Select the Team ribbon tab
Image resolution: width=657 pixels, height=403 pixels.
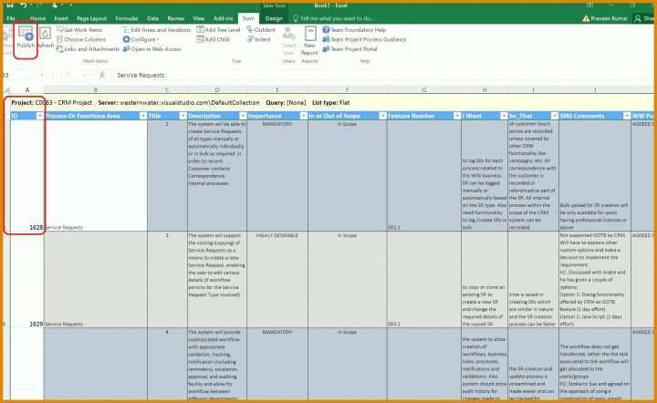coord(248,18)
